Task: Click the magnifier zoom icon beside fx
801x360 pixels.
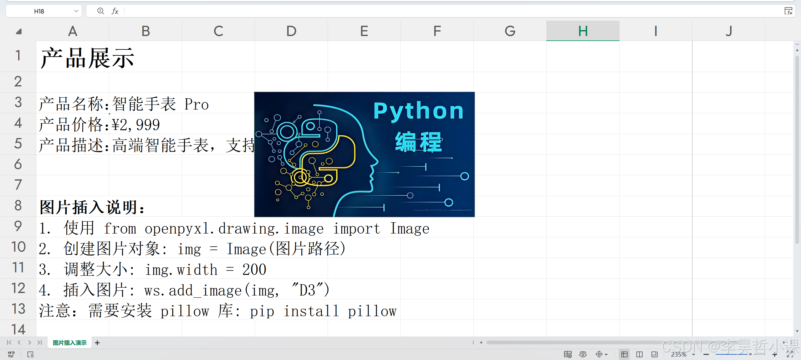Action: coord(100,11)
